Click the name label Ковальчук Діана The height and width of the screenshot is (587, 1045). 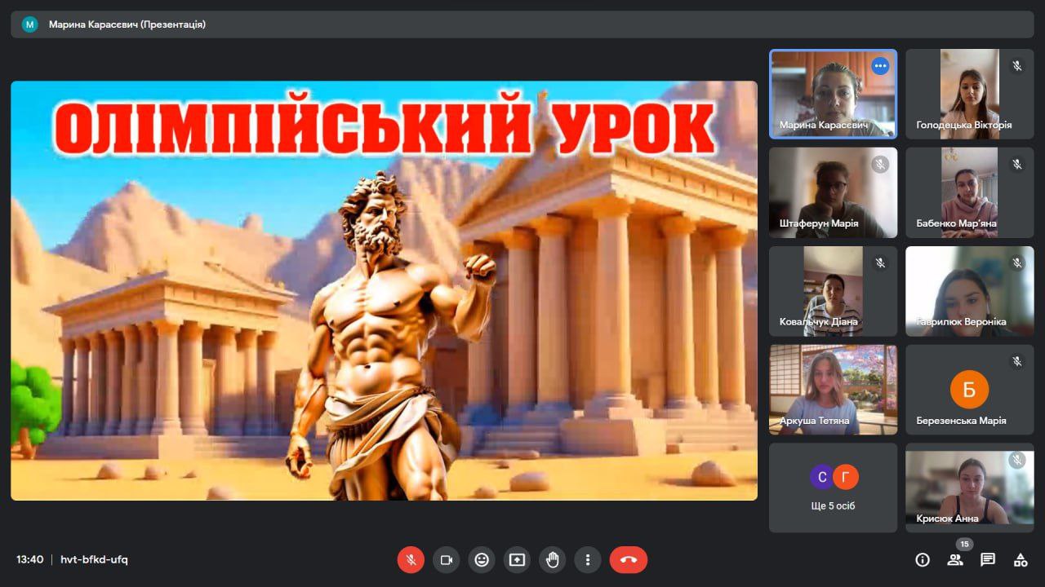point(819,321)
